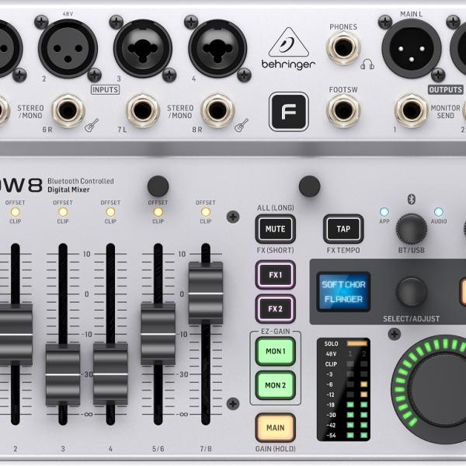This screenshot has height=466, width=466.
Task: Click the 7/8 channel number label
Action: tap(205, 449)
